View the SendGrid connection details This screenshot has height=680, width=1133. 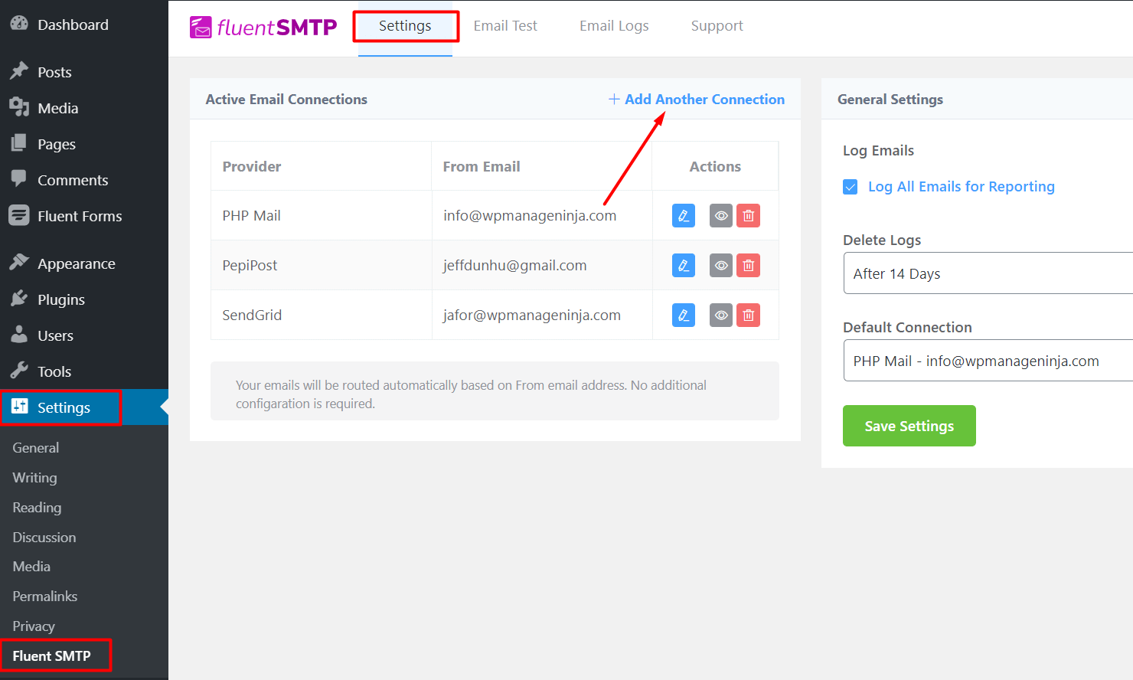pyautogui.click(x=721, y=315)
